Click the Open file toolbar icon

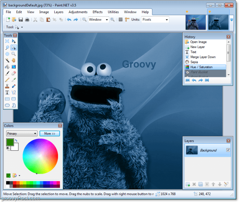click(14, 19)
